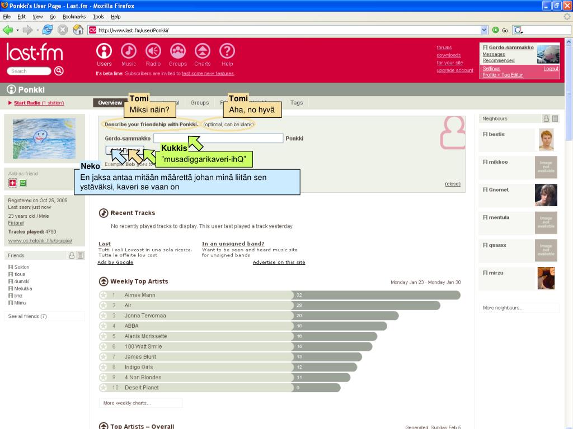This screenshot has height=429, width=573.
Task: Click See all friends (7)
Action: coord(27,316)
